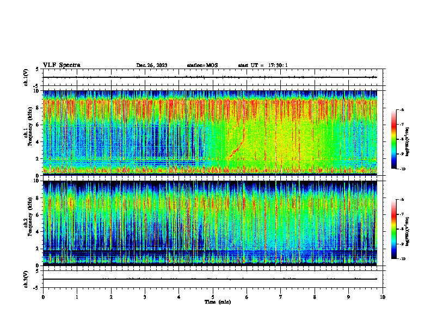Click the rising red curved trace in ch.1 spectrogram
The width and height of the screenshot is (431, 333).
point(238,140)
